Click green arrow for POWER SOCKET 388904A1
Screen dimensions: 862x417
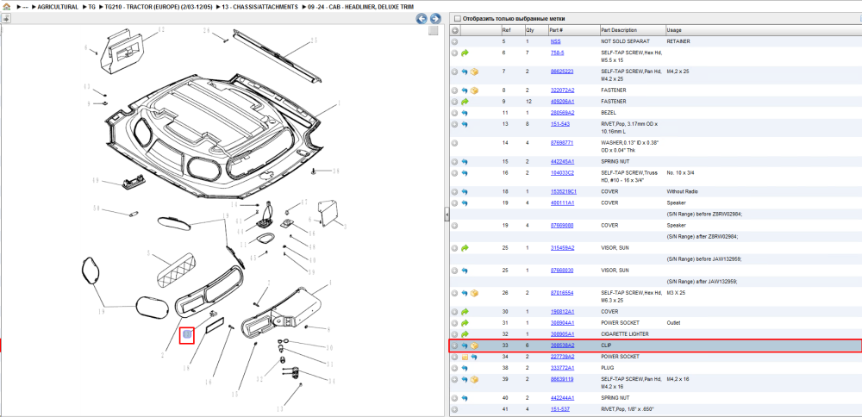tap(465, 323)
